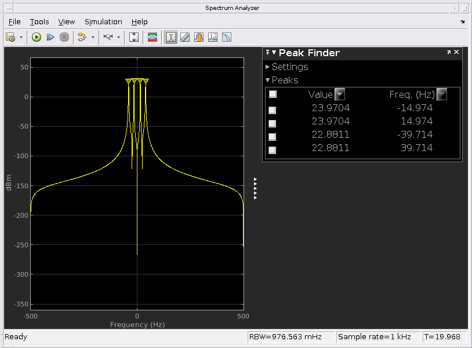This screenshot has width=472, height=348.
Task: Toggle the Peak Finder toolbar icon
Action: (x=171, y=37)
